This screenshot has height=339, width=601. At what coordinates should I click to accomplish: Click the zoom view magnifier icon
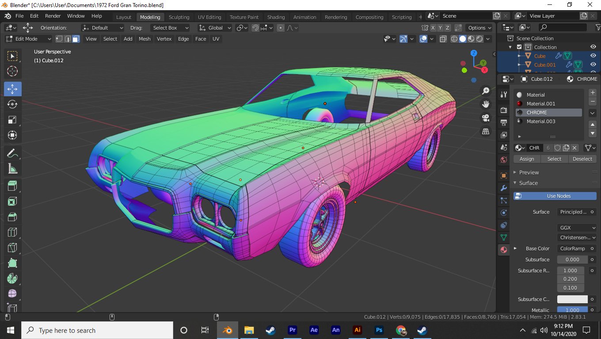coord(486,91)
